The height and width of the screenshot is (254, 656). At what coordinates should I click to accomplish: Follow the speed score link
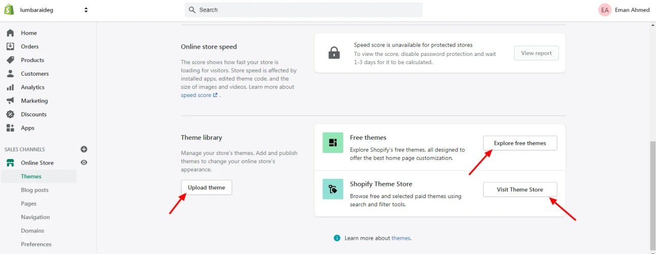click(199, 95)
